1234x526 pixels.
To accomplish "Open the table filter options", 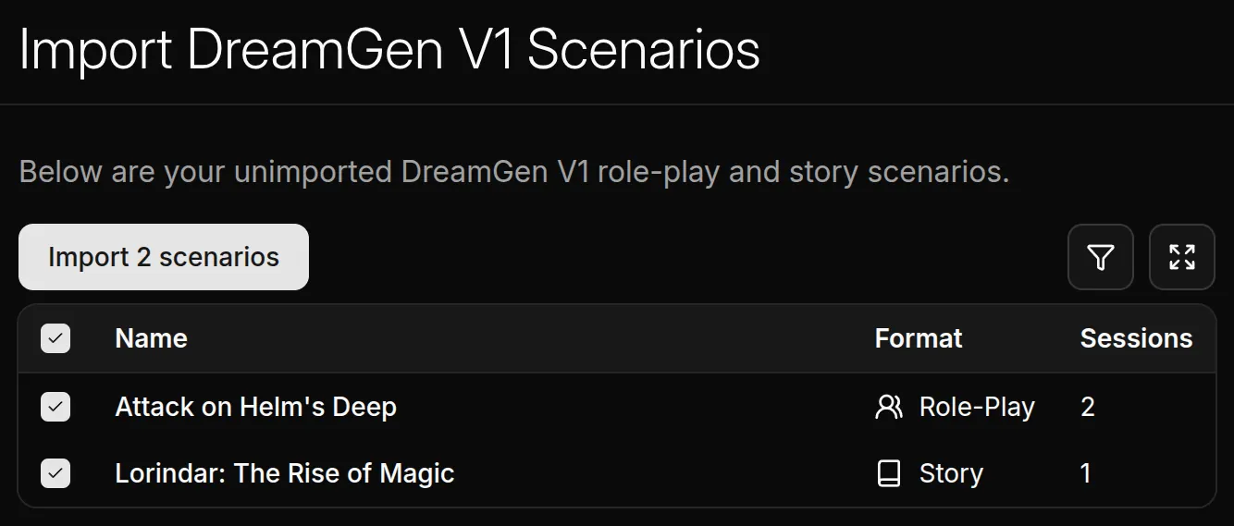I will 1100,257.
